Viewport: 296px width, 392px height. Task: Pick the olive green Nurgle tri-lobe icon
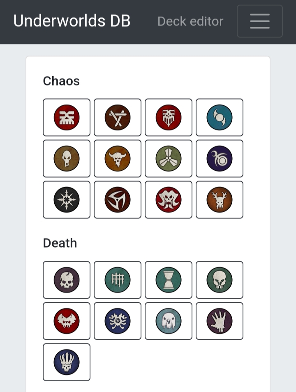[x=169, y=158]
